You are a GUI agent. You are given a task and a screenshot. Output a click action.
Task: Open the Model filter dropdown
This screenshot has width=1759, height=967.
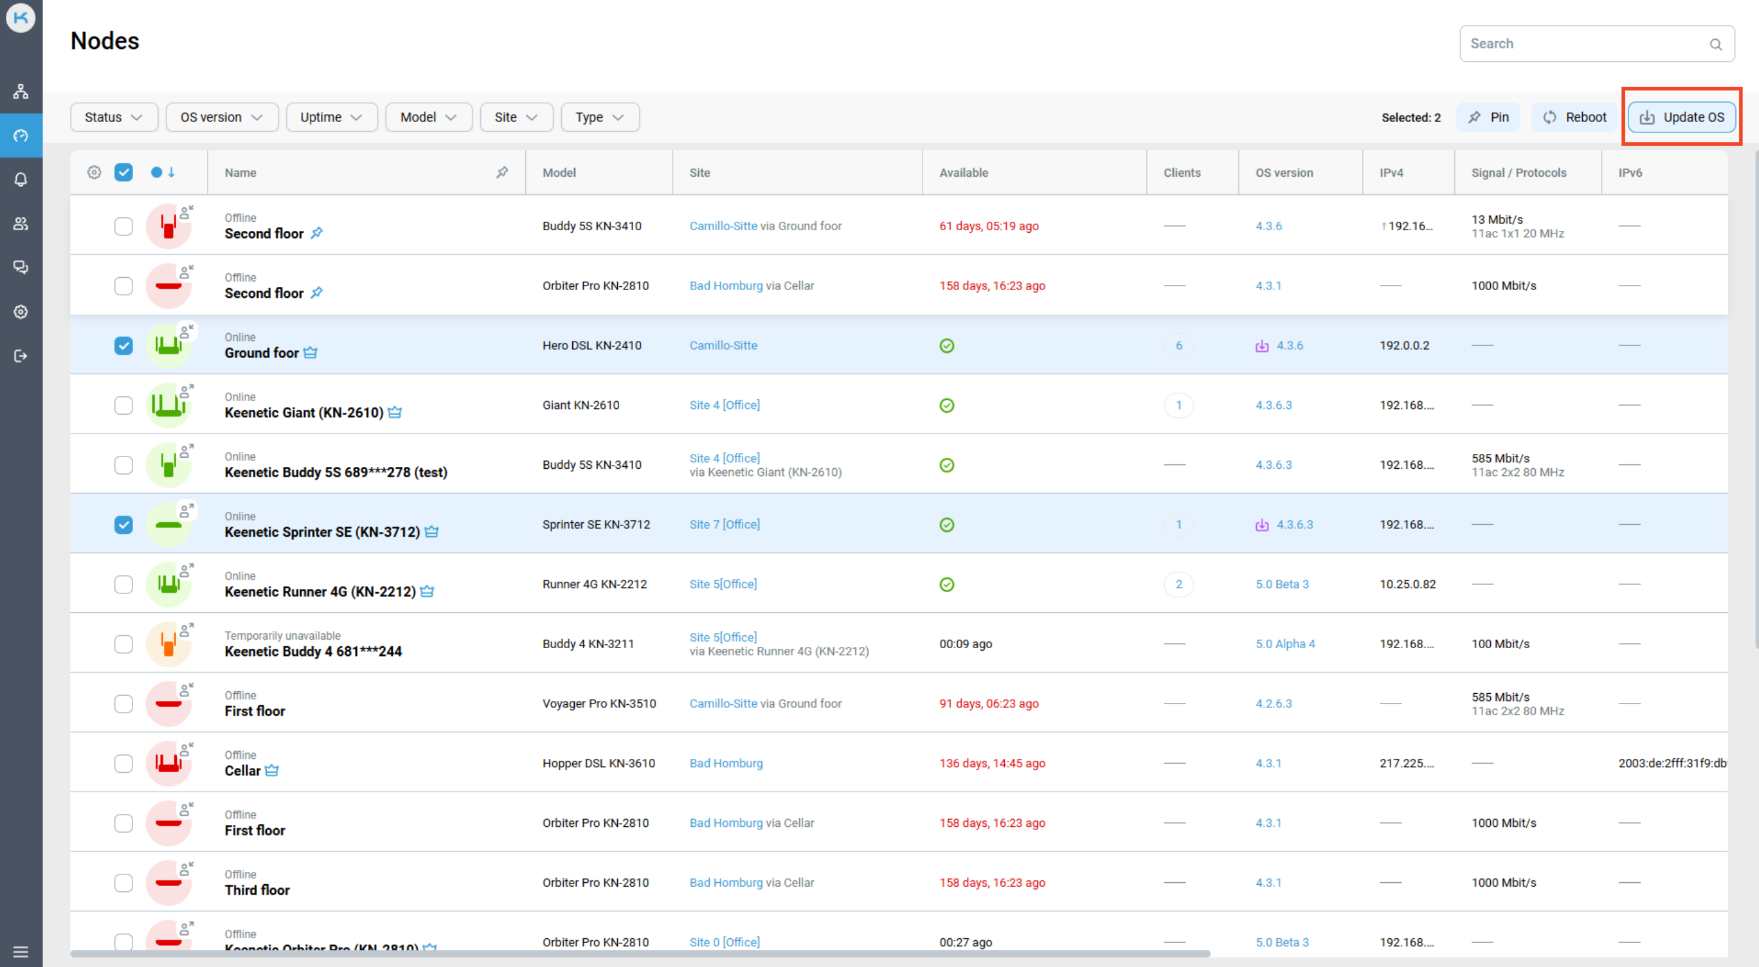pyautogui.click(x=429, y=117)
